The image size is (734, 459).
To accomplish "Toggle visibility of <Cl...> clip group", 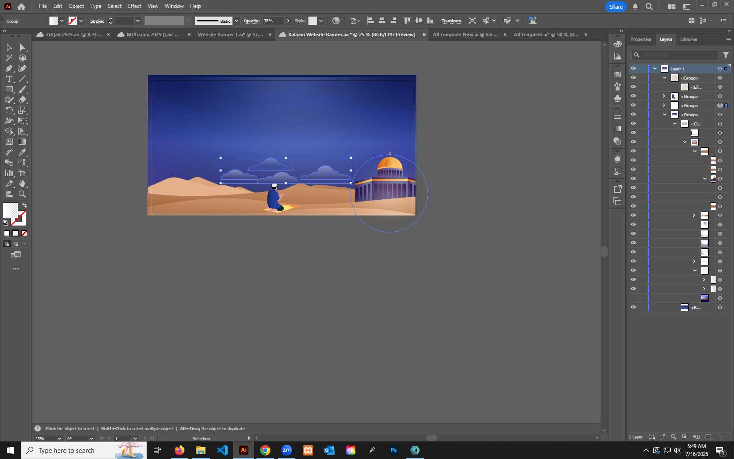I will (x=633, y=124).
